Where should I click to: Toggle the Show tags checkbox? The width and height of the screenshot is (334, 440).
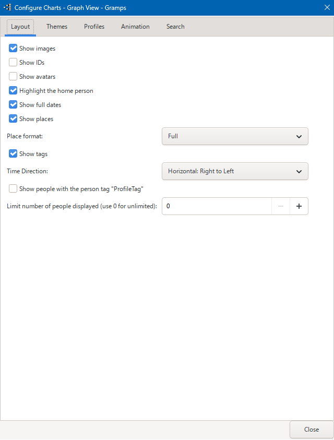click(x=13, y=154)
